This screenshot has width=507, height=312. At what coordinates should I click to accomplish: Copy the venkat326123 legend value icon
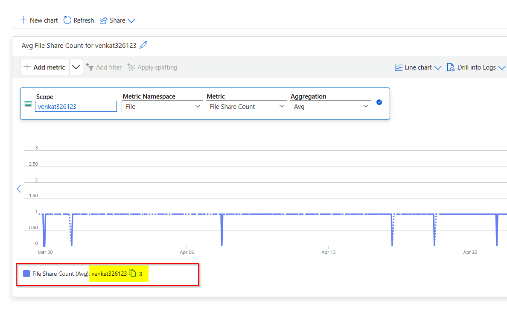[x=132, y=273]
